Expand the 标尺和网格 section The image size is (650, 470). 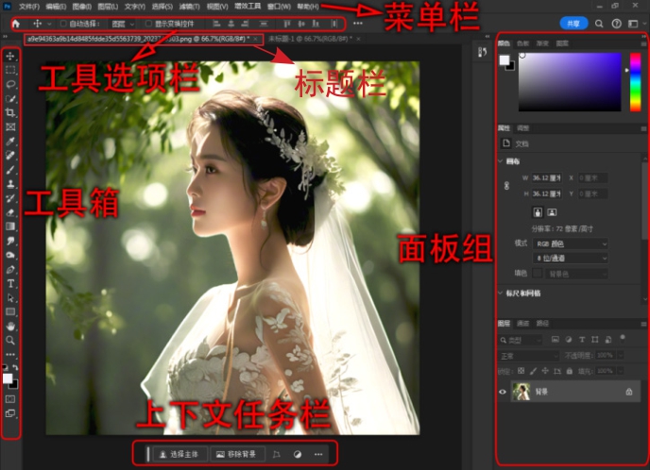click(502, 294)
